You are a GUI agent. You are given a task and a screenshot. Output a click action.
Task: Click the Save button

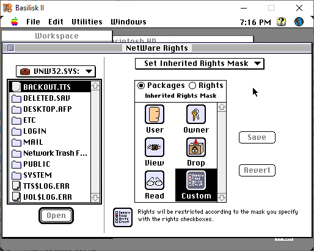coord(257,137)
